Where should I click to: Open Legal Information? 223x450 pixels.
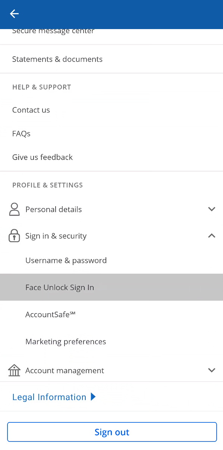click(x=49, y=397)
